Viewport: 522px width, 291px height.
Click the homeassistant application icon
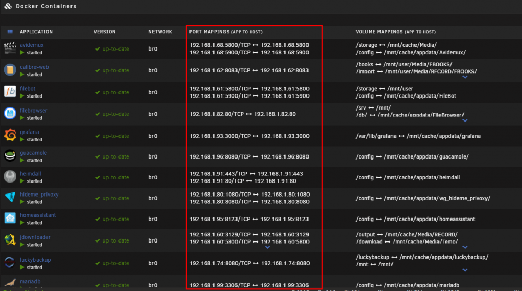(10, 218)
